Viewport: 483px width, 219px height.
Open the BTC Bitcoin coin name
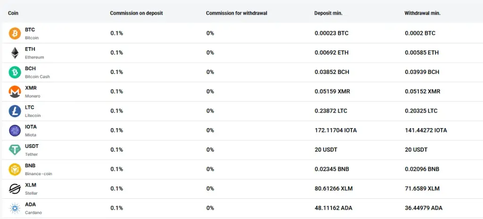click(x=32, y=33)
